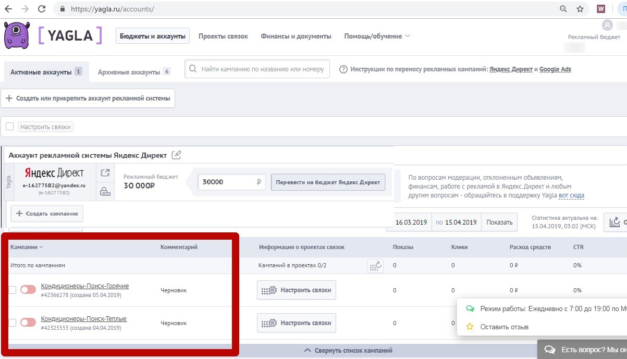Refresh the campaigns in projects count
The height and width of the screenshot is (359, 627).
pos(375,265)
